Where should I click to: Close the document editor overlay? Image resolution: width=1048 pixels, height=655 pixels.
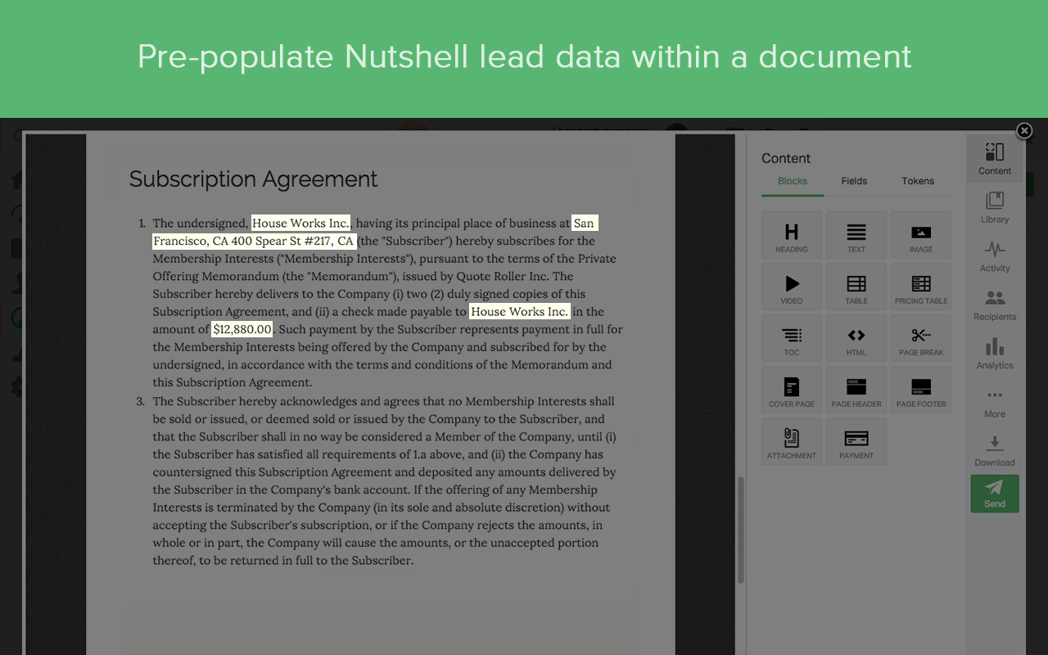tap(1023, 130)
